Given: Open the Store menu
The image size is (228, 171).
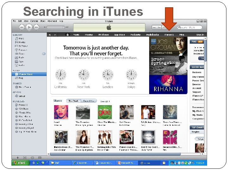Looking at the screenshot, I should 43,21.
